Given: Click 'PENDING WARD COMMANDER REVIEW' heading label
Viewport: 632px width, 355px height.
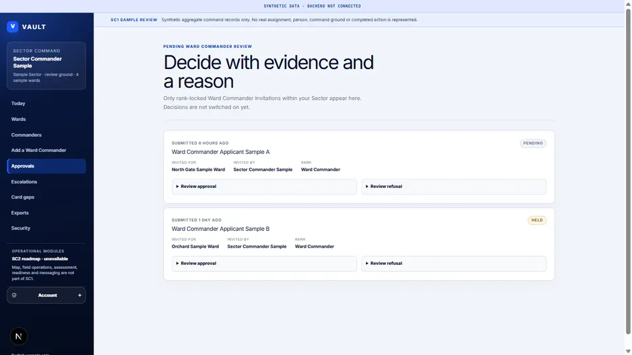Looking at the screenshot, I should click(x=207, y=46).
